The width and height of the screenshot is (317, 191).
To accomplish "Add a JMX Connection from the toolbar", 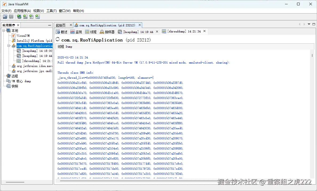I will tap(25, 16).
